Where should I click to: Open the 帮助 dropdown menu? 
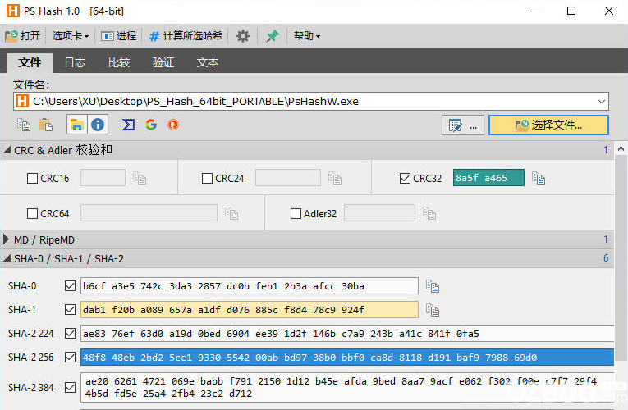pos(307,36)
